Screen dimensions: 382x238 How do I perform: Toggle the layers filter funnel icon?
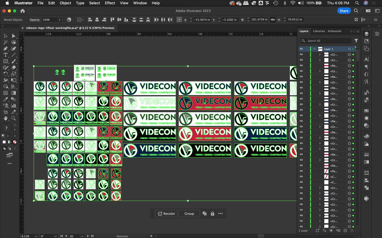pyautogui.click(x=356, y=41)
